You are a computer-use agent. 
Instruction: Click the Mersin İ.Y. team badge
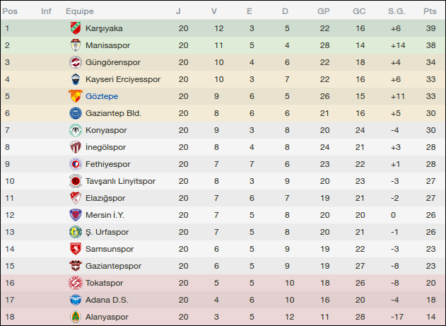75,215
